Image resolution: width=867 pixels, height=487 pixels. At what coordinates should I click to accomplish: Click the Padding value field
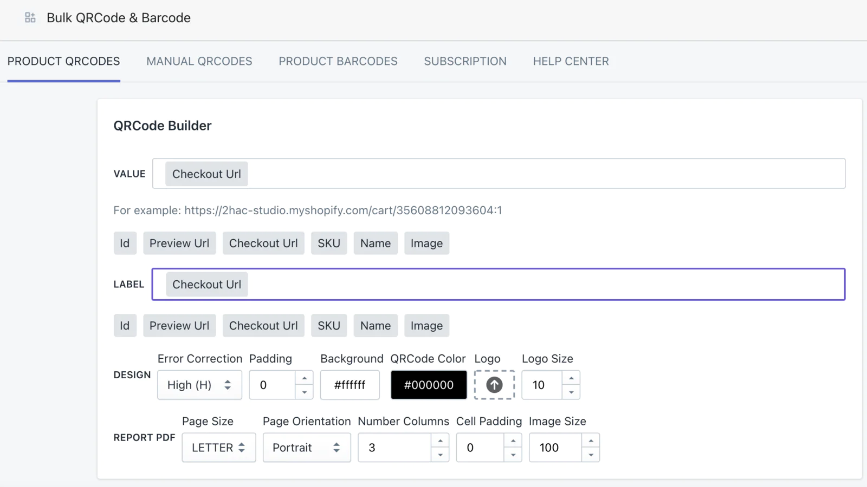(272, 385)
